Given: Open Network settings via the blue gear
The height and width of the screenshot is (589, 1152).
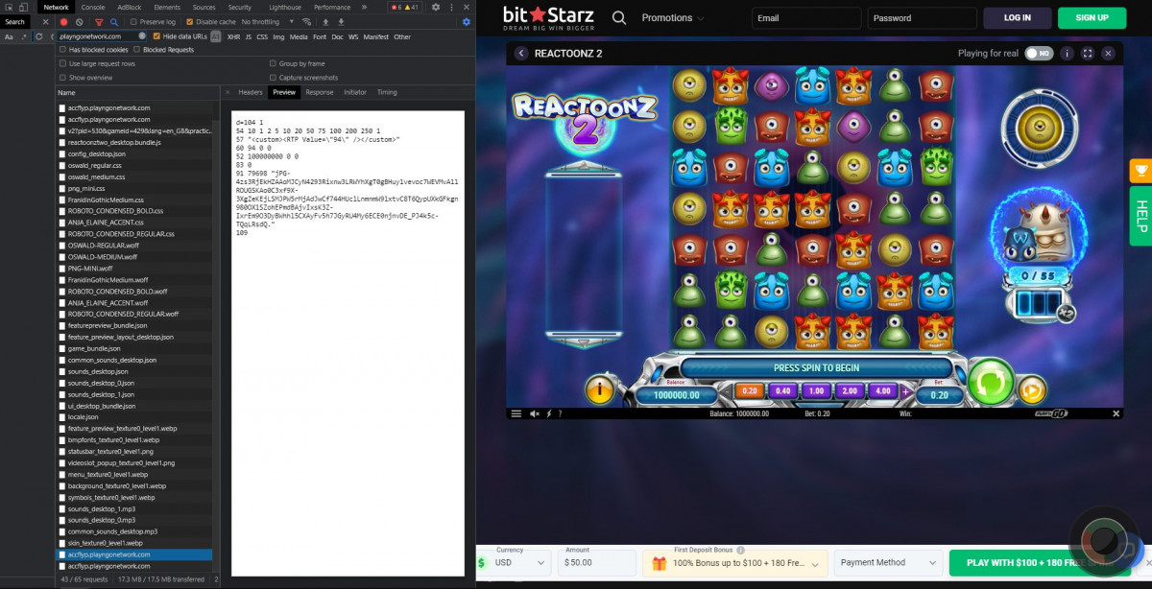Looking at the screenshot, I should [x=467, y=21].
